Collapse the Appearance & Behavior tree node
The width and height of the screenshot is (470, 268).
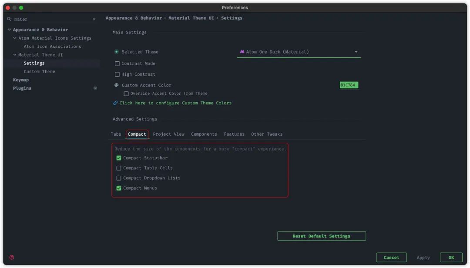10,30
